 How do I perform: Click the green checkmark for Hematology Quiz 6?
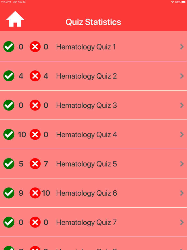9,193
